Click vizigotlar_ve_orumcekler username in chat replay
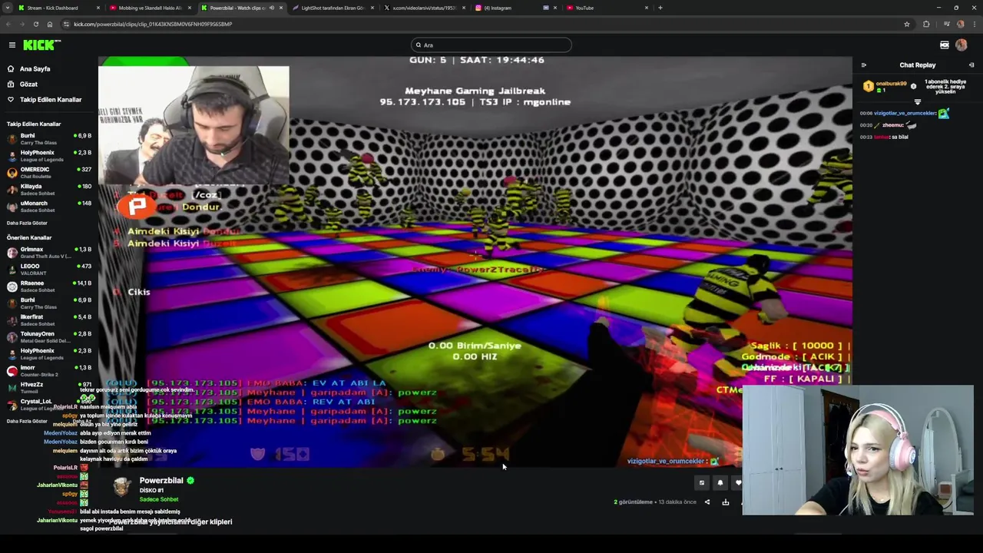983x553 pixels. 905,113
